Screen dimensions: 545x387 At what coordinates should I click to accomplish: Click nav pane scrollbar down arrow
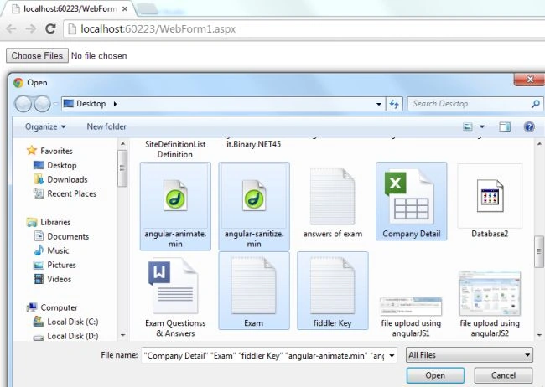[122, 335]
